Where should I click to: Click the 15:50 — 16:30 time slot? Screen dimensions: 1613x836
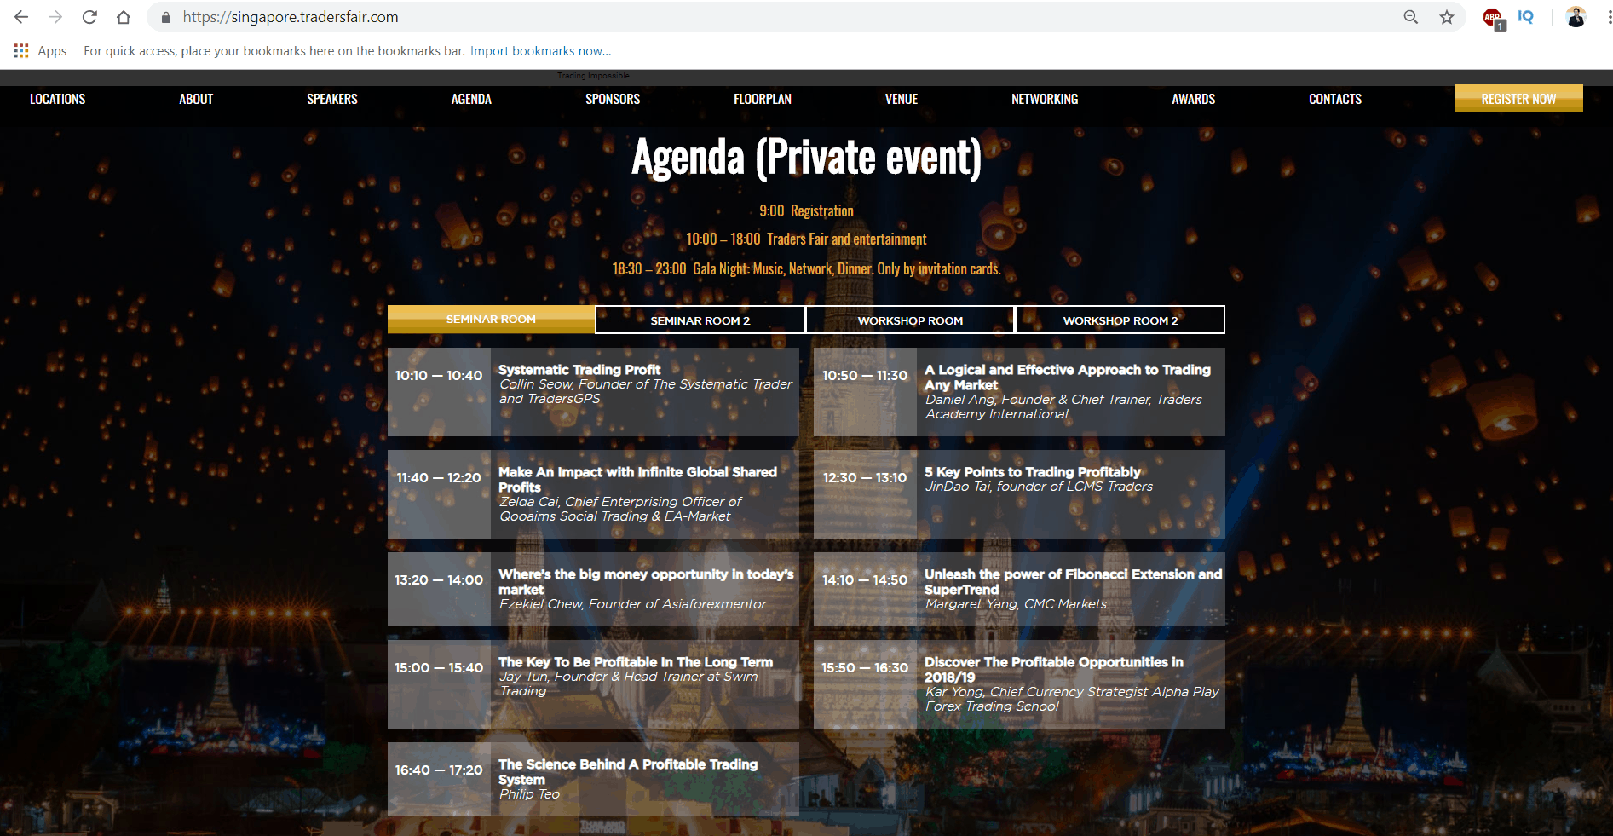[x=865, y=668]
